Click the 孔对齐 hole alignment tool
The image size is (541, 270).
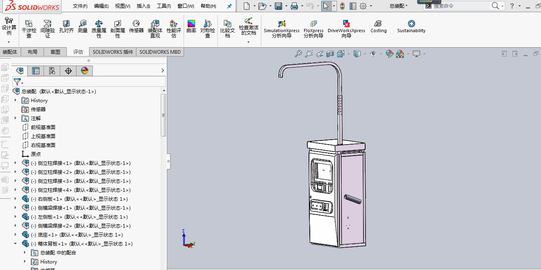click(66, 27)
